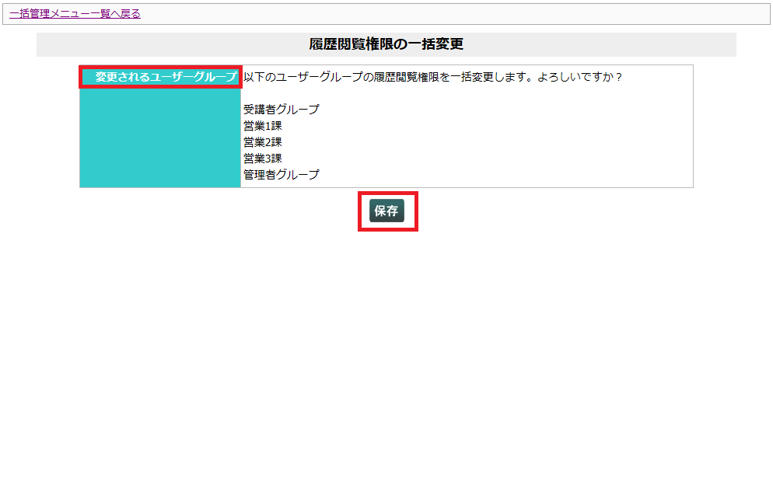Open the 一括管理メニュー一覧へ戻る link
The image size is (773, 488).
[75, 14]
